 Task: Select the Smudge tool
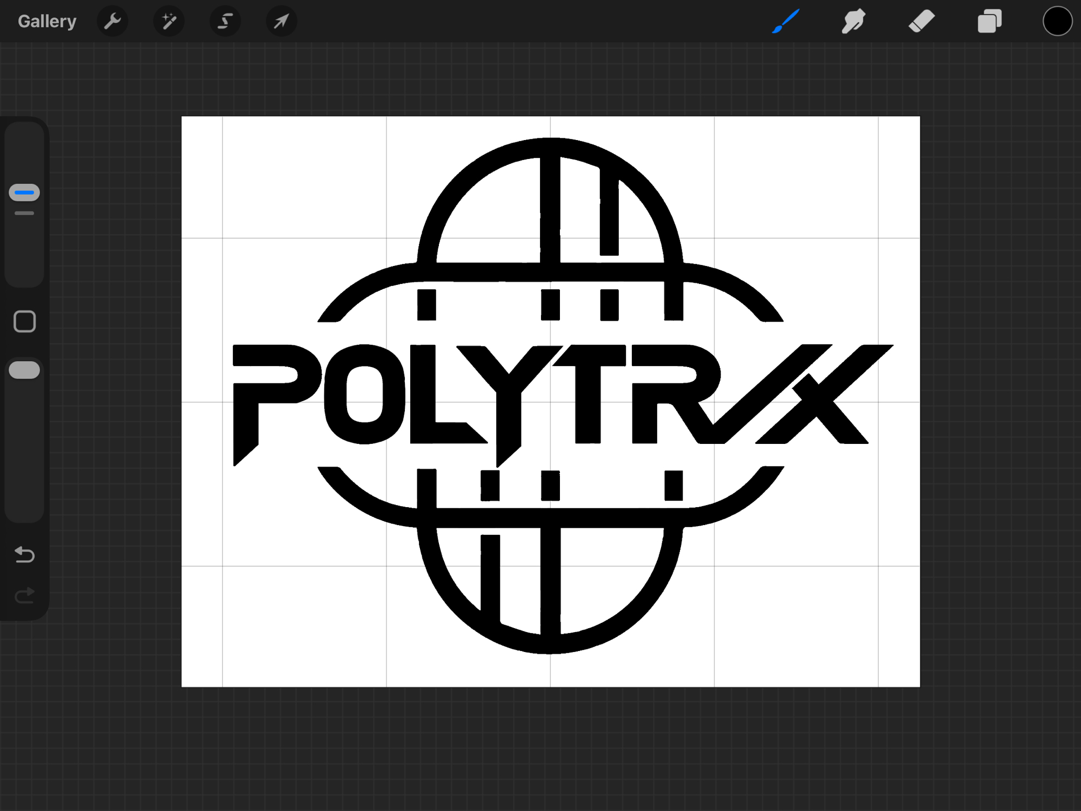click(x=853, y=22)
